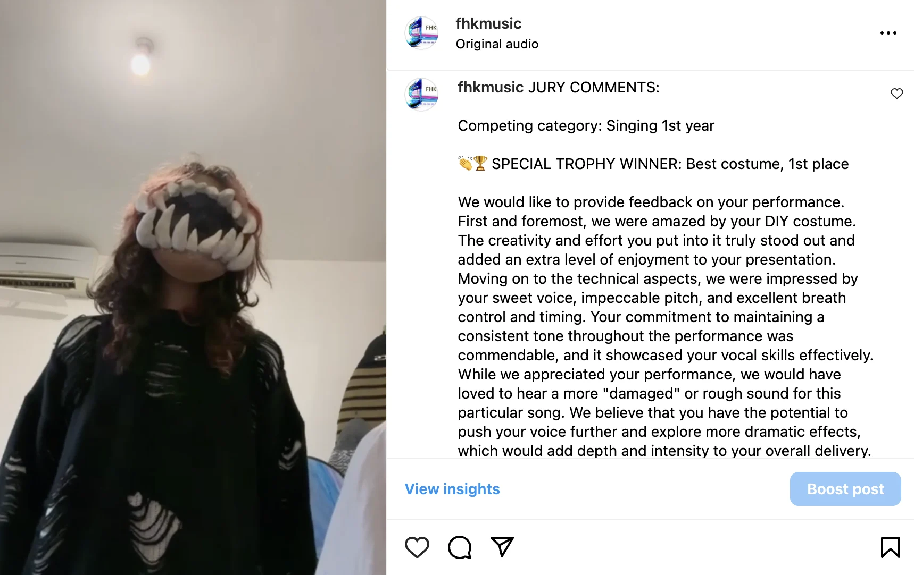Open fhkmusic profile from header username
This screenshot has height=575, width=914.
click(488, 23)
